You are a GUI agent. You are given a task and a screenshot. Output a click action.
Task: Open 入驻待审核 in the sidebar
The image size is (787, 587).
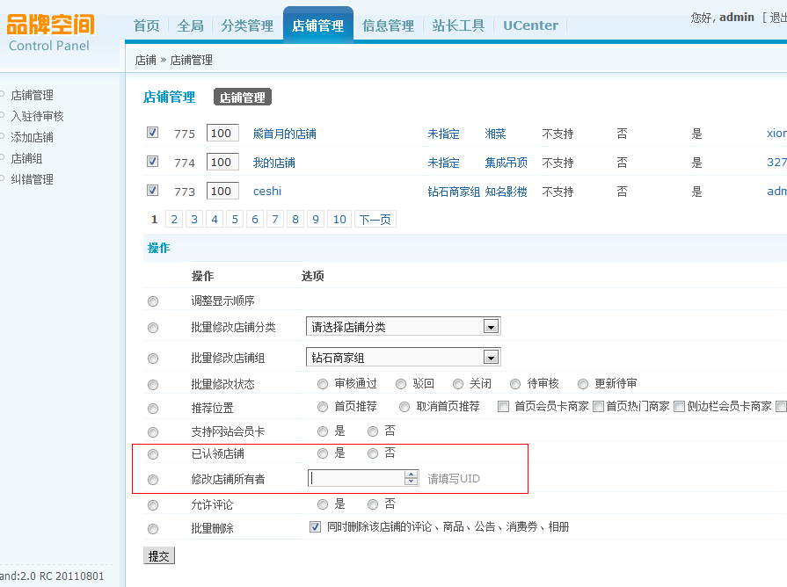point(37,116)
